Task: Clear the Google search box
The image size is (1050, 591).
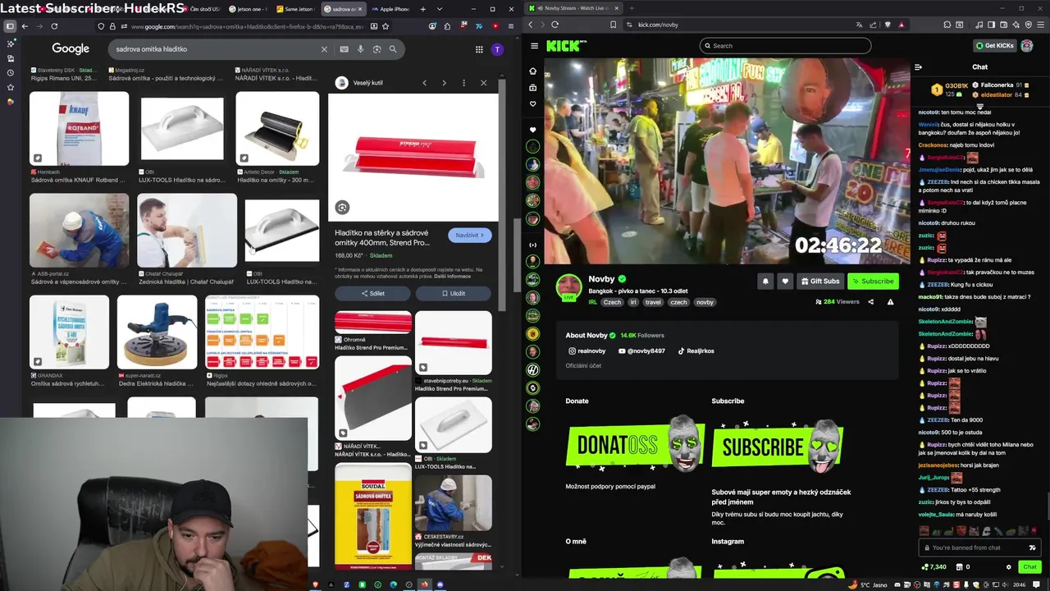Action: coord(324,49)
